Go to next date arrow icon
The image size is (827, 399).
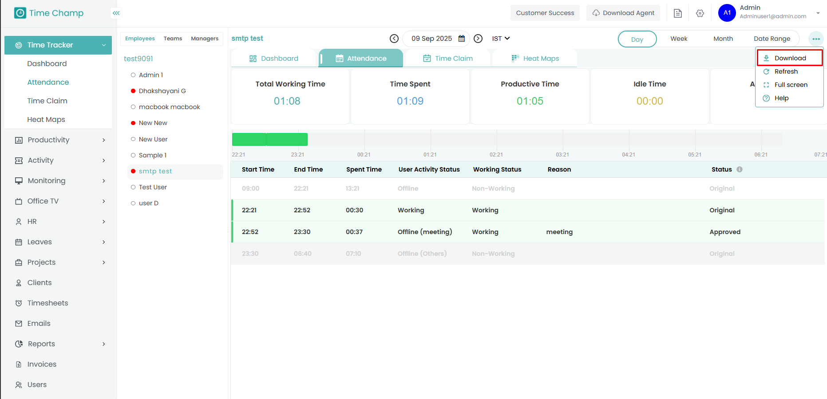(478, 39)
